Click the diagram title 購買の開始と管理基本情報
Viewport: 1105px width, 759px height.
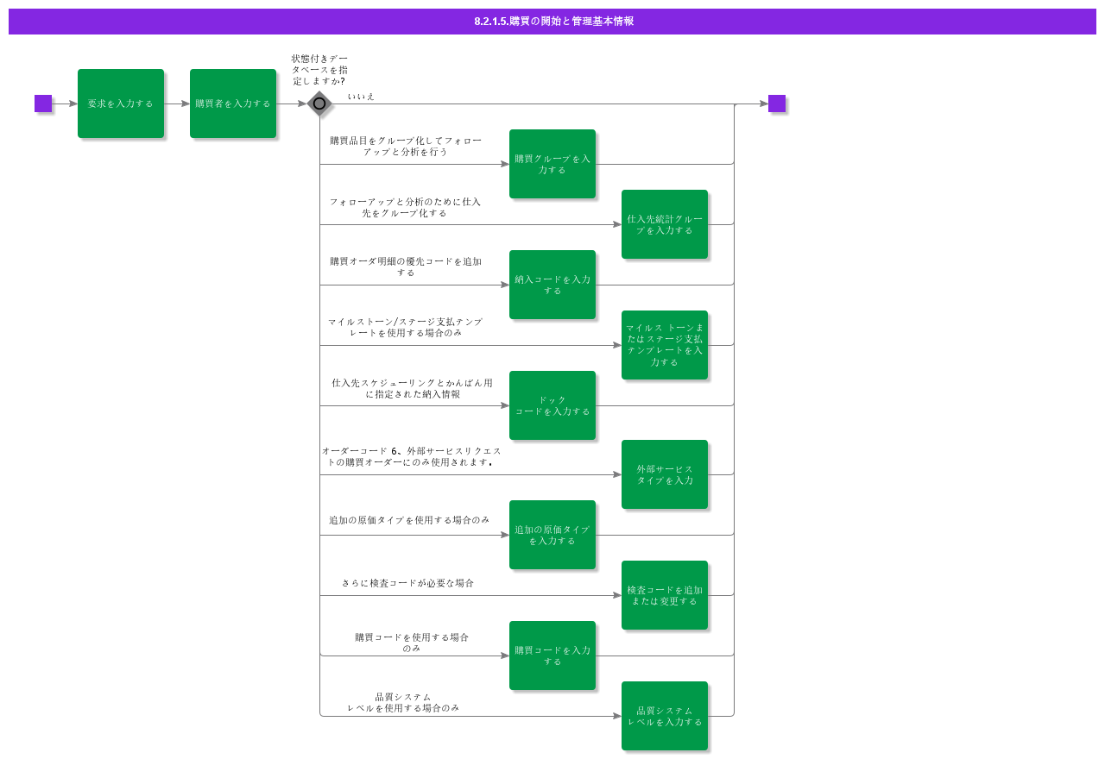click(x=552, y=22)
